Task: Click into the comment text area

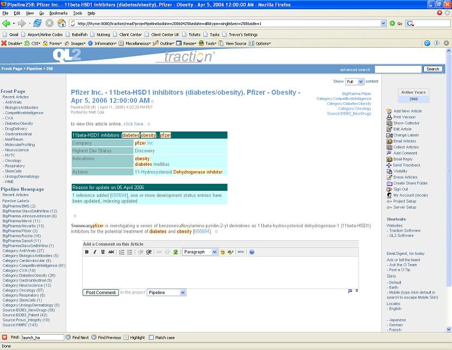Action: pos(221,272)
